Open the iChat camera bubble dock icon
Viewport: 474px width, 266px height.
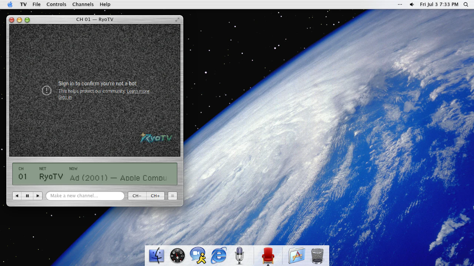tap(198, 255)
